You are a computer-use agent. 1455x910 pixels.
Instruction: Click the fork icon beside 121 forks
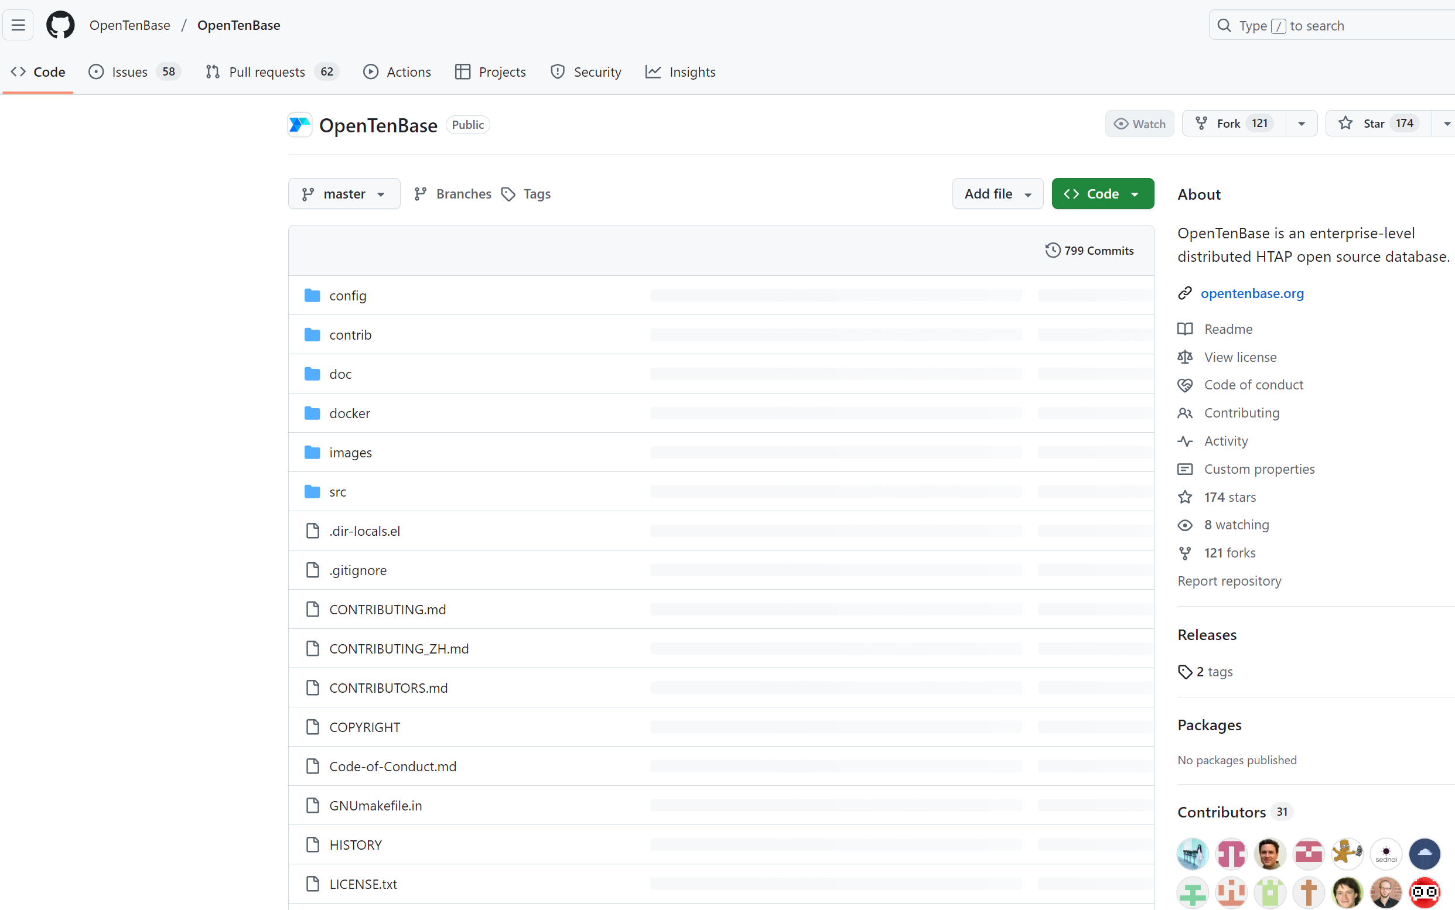click(x=1185, y=553)
